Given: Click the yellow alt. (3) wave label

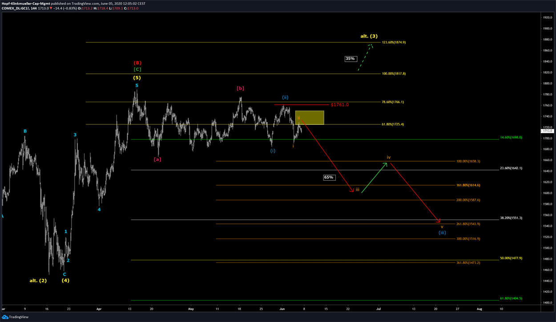Looking at the screenshot, I should [369, 36].
